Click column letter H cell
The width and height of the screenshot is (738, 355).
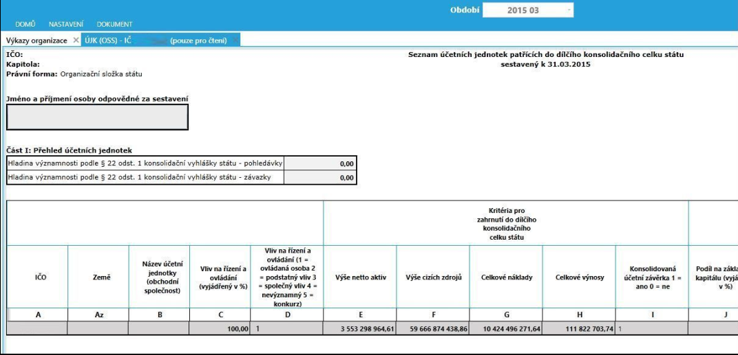coord(579,315)
